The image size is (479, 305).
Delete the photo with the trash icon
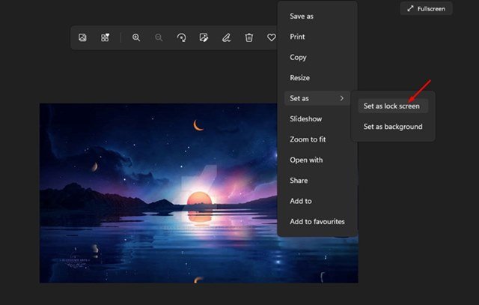pyautogui.click(x=249, y=37)
